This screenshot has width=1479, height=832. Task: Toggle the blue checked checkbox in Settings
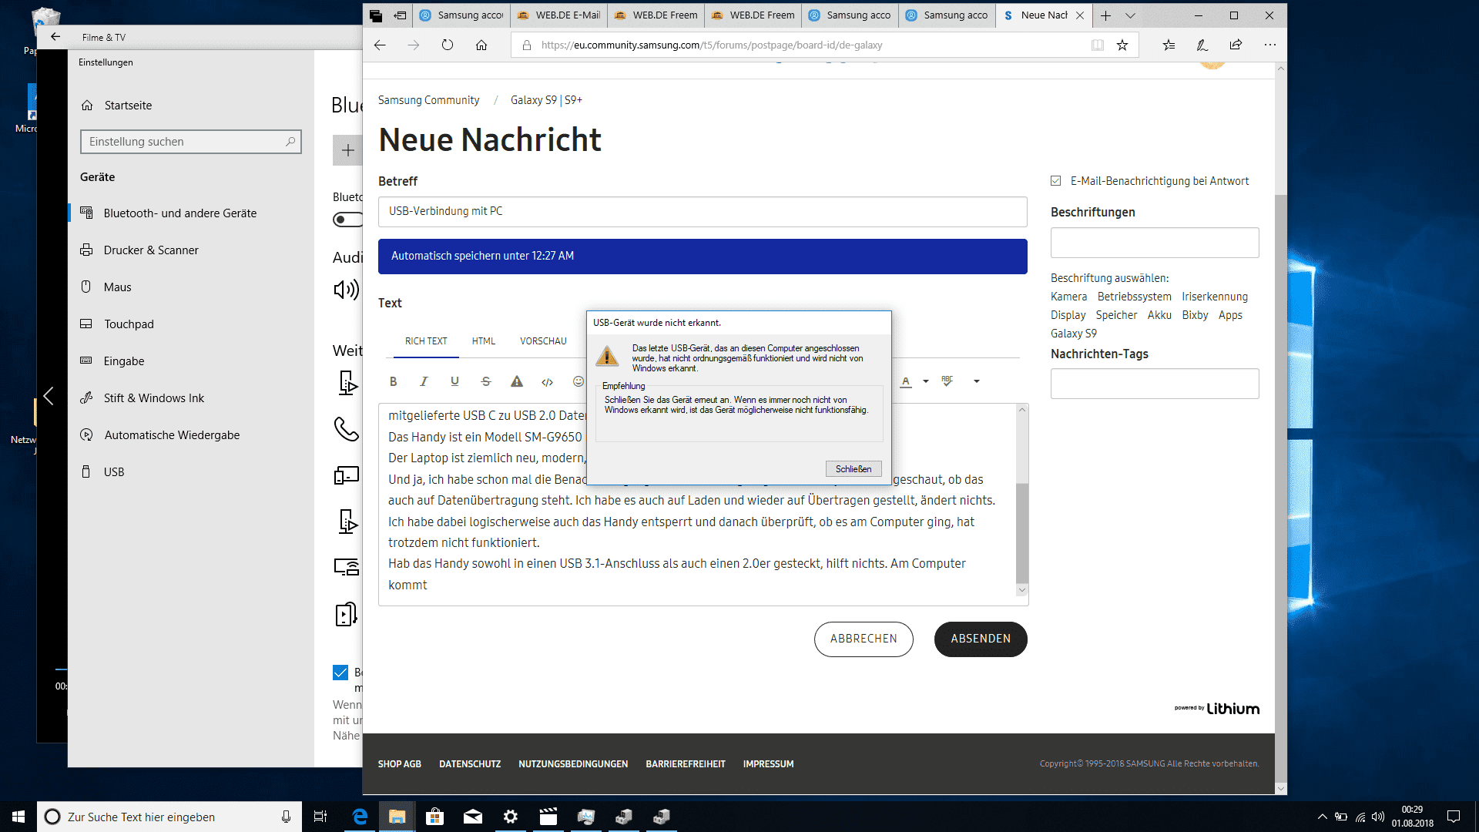340,673
